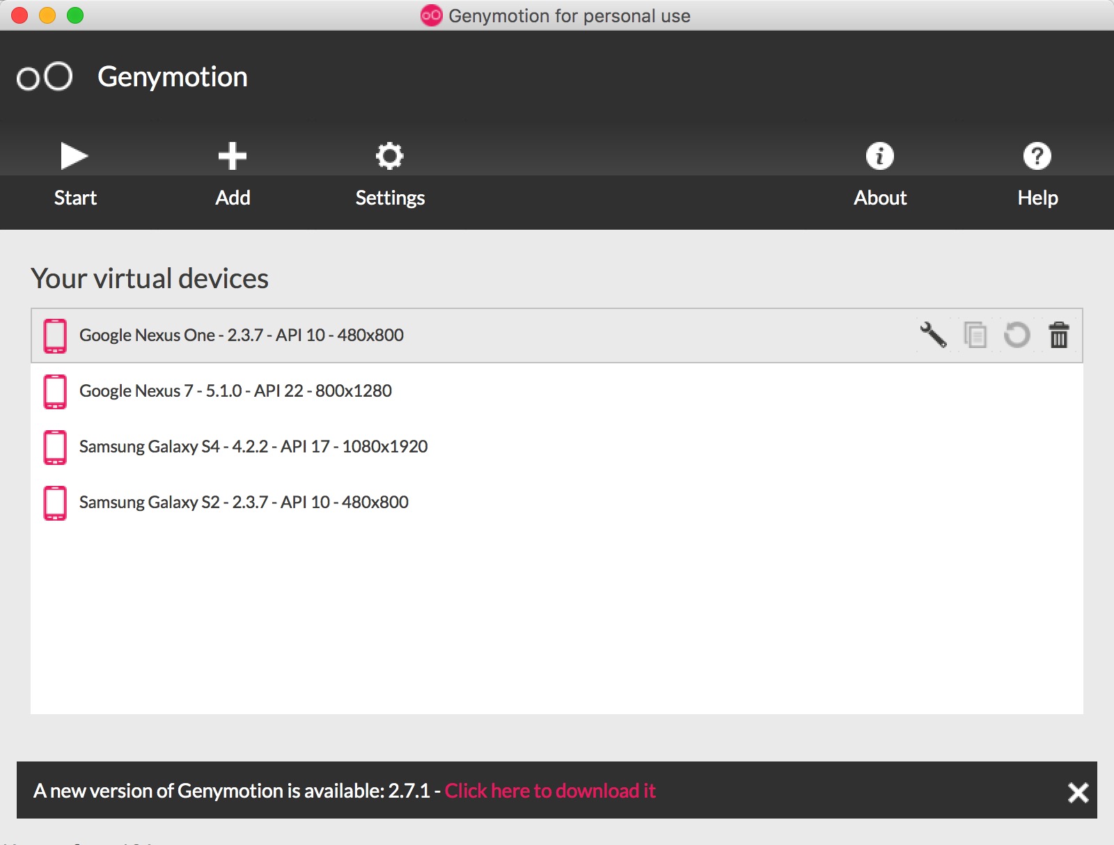Open Settings via the gear icon
The image size is (1114, 845).
click(390, 156)
